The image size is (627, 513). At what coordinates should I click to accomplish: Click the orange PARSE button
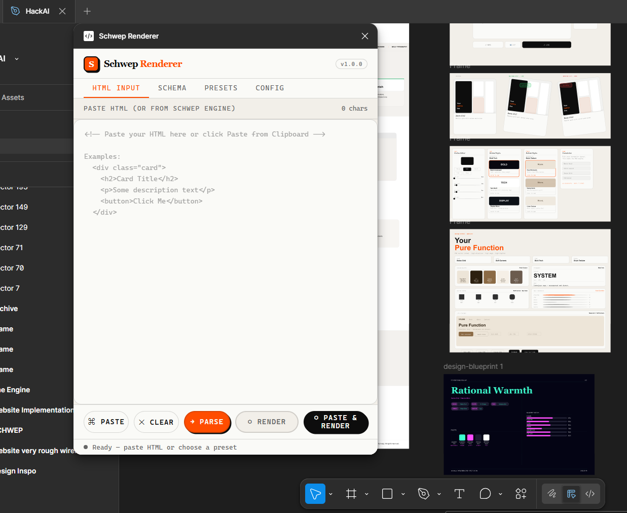(x=207, y=422)
